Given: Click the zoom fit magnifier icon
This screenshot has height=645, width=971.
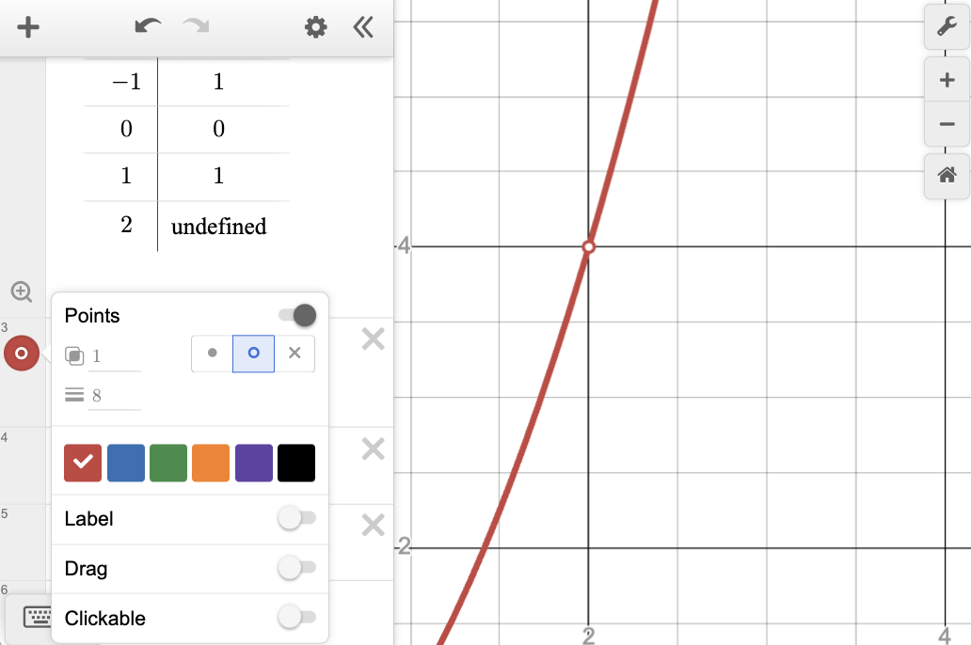Looking at the screenshot, I should point(22,291).
